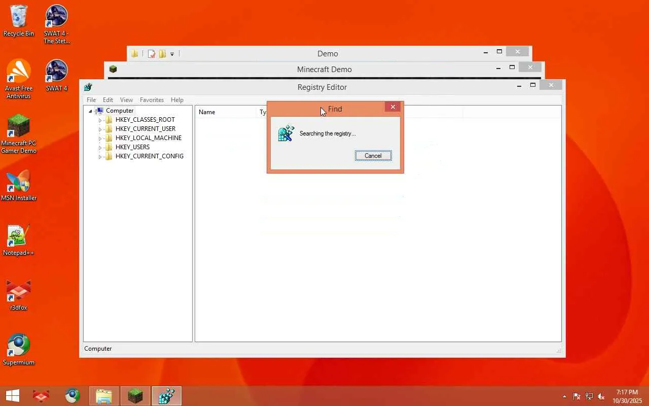
Task: Expand the HKEY_CURRENT_CONFIG key arrow
Action: [100, 157]
